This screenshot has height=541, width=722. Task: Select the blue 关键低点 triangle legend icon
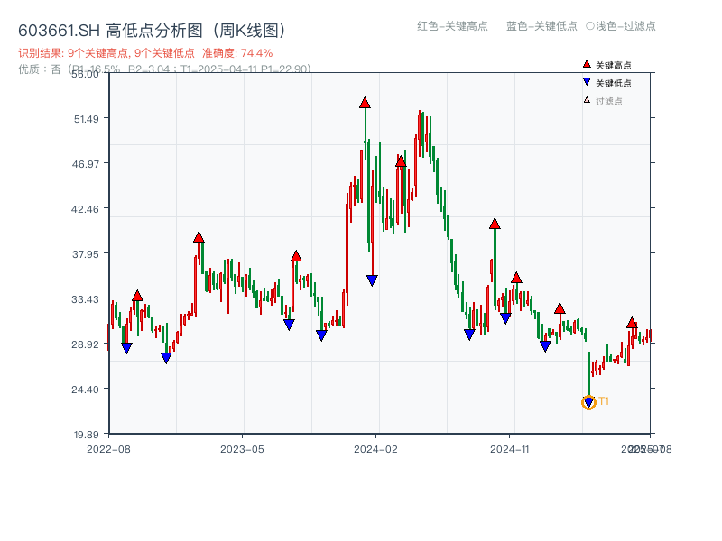pos(585,79)
